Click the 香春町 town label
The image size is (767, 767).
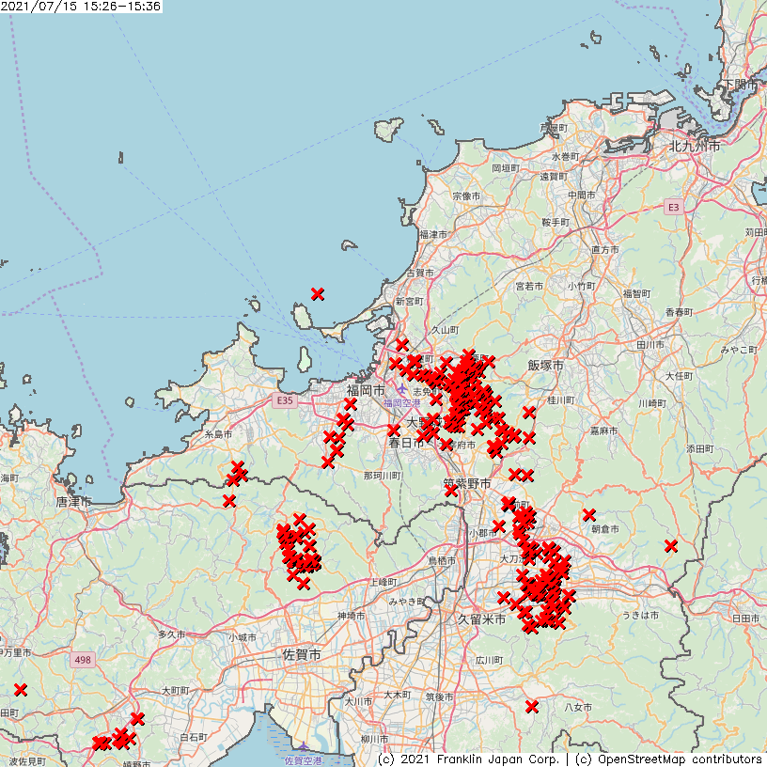point(680,312)
